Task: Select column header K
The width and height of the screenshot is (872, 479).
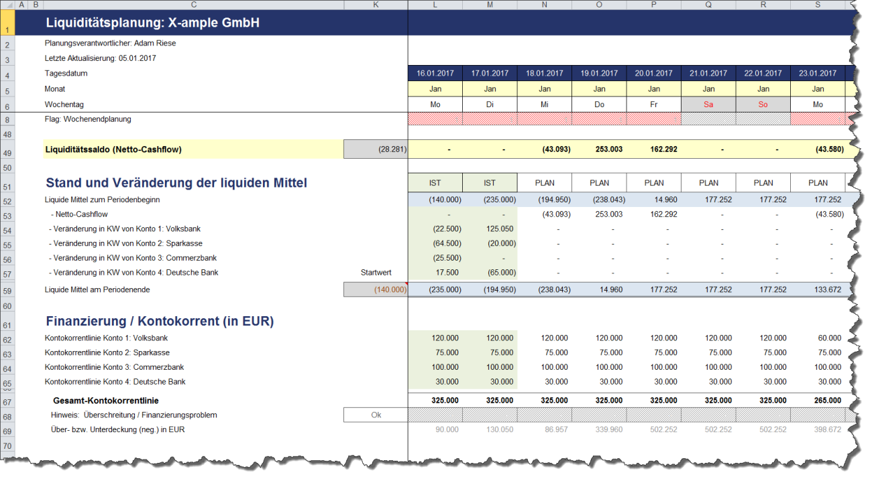Action: [x=375, y=5]
